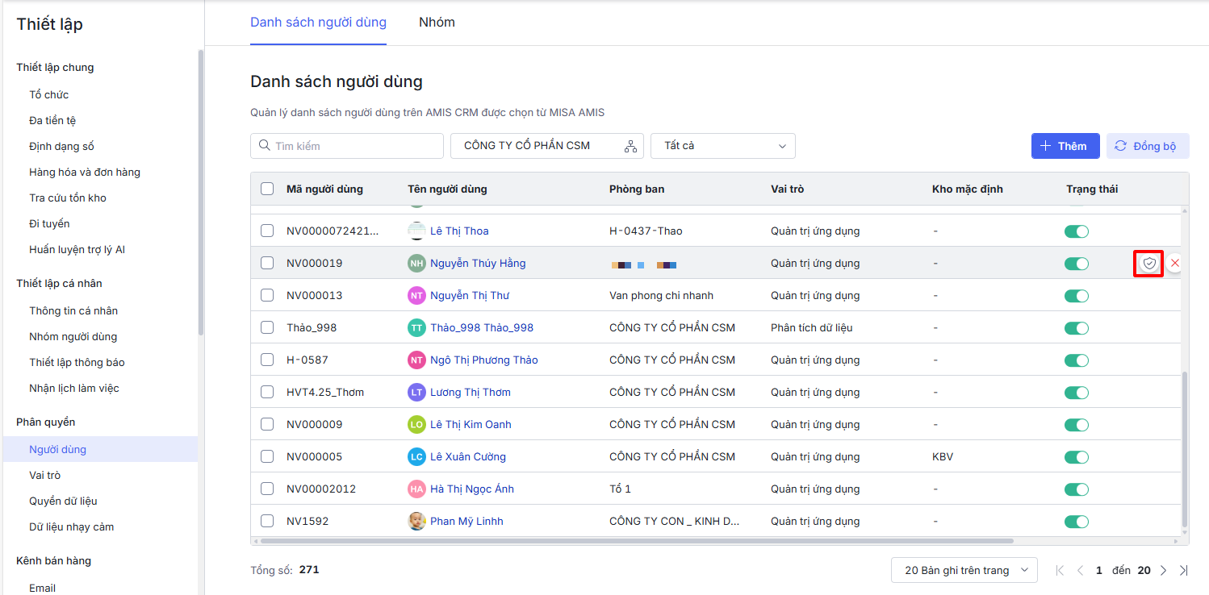The image size is (1209, 595).
Task: Open the CÔNG TY CỔ PHẦN CSM selector
Action: [x=537, y=146]
